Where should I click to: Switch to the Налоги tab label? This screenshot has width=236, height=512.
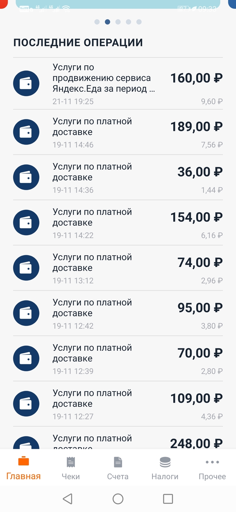point(165,476)
